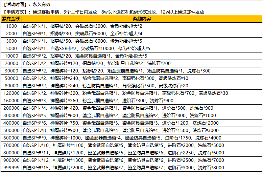Click the reward cell containing 神魔碎片*750
Image resolution: width=263 pixels, height=173 pixels.
142,123
